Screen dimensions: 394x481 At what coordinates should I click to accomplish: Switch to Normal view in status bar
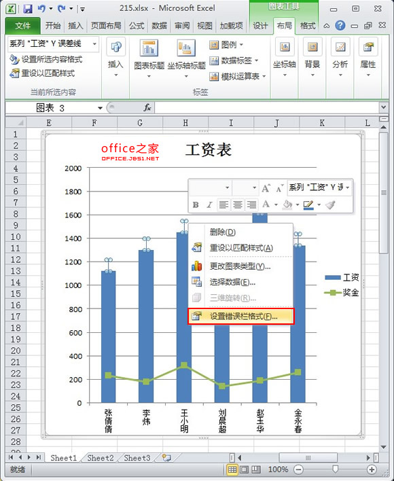click(x=232, y=469)
